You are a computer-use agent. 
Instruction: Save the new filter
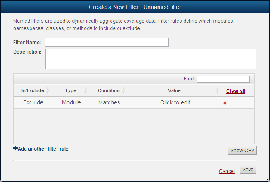coord(248,170)
